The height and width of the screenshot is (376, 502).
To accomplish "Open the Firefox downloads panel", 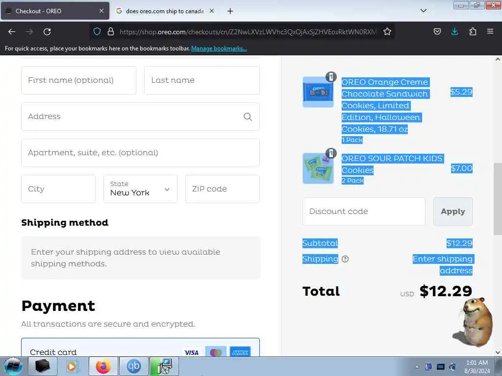I will pos(454,31).
